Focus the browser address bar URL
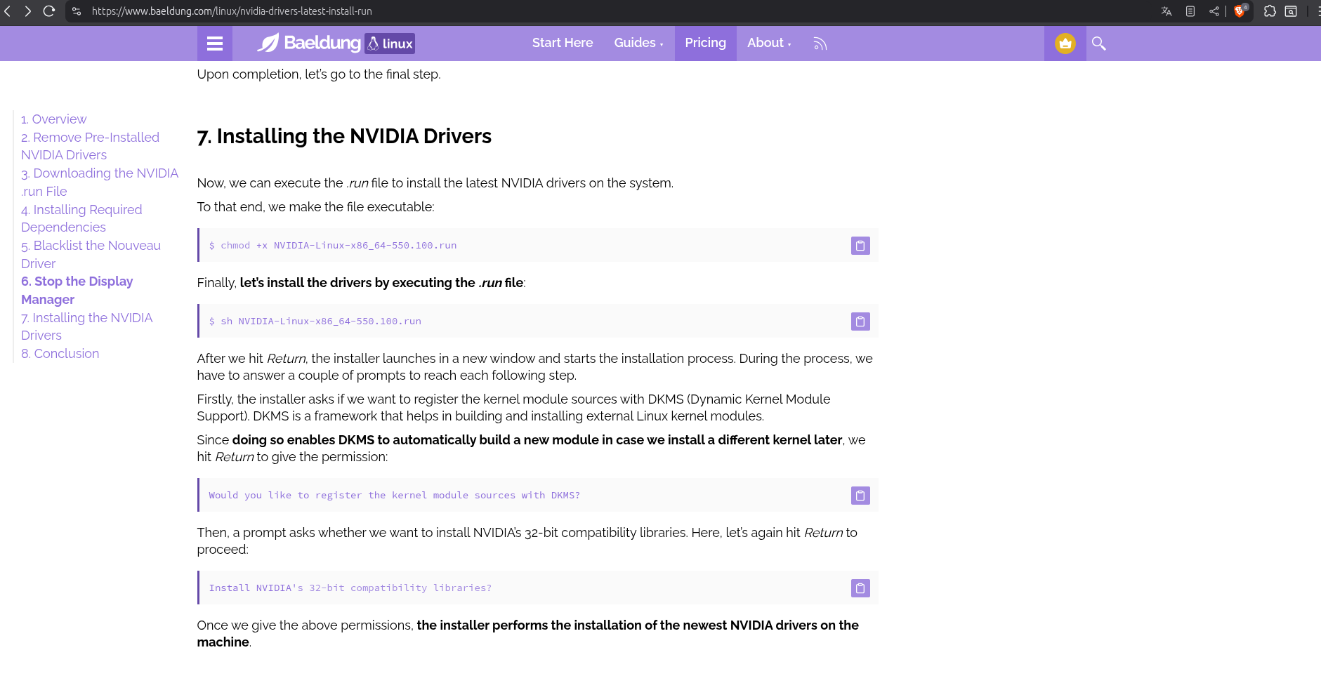 click(232, 11)
